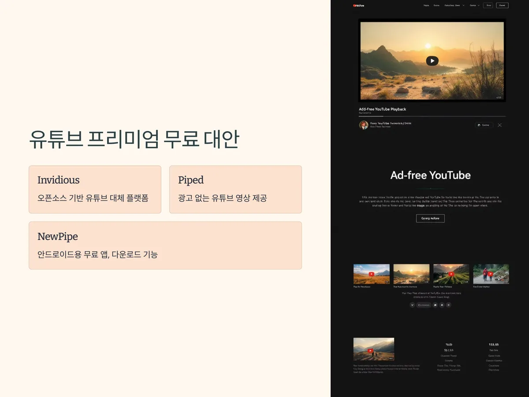The height and width of the screenshot is (397, 529).
Task: Seek using the progress bar under the video title
Action: [432, 116]
